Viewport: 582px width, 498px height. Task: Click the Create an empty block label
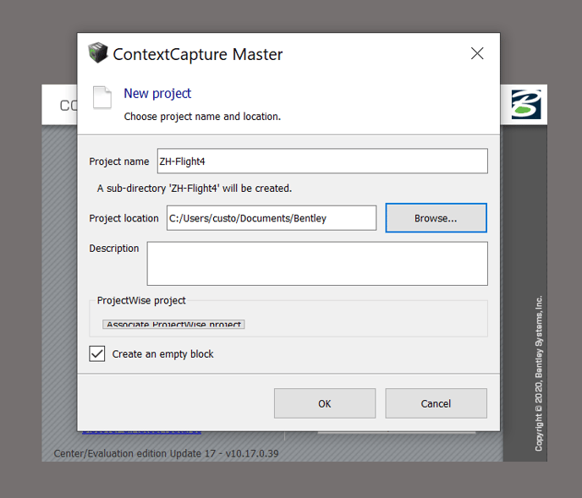[x=162, y=354]
